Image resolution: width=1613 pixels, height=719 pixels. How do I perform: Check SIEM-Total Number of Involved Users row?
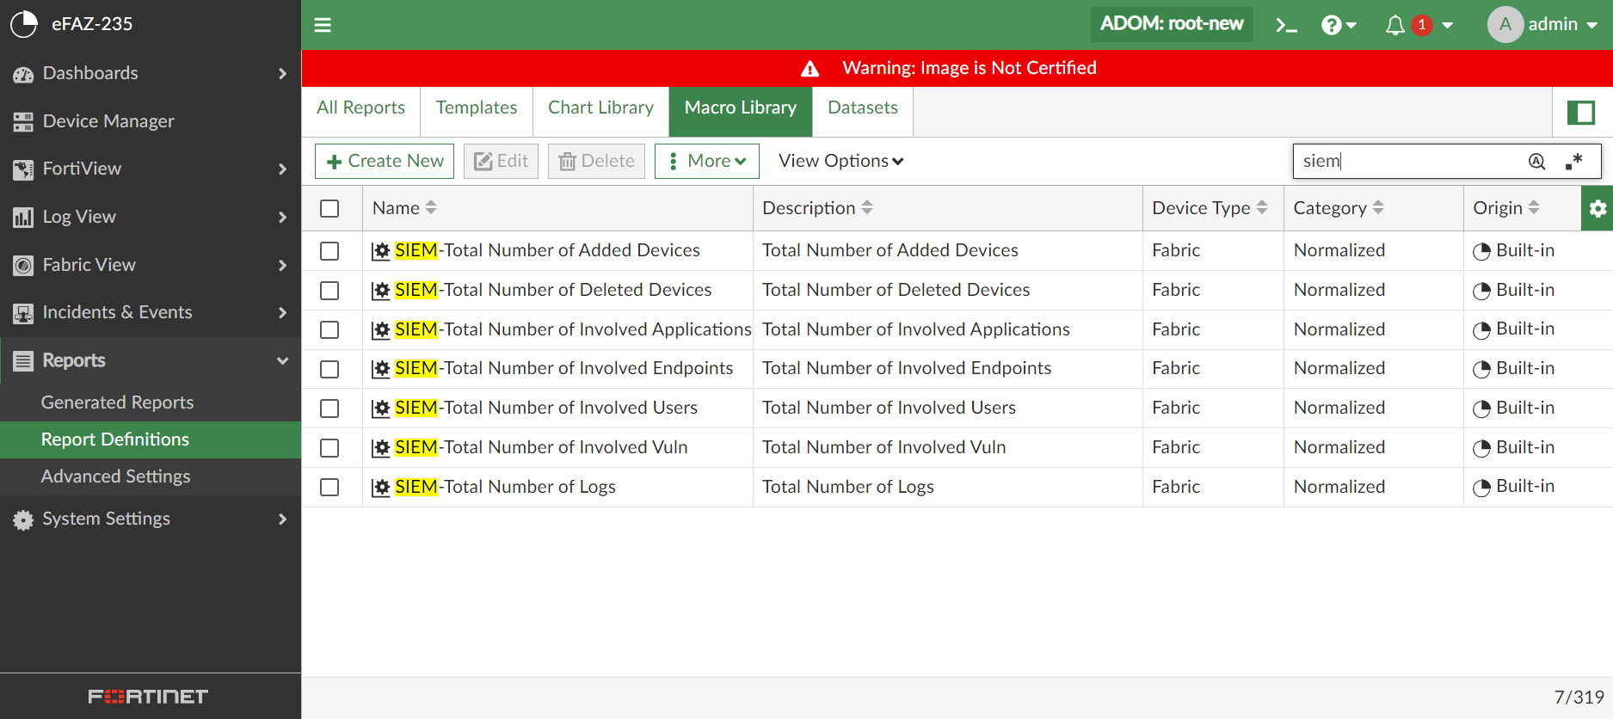[x=329, y=409]
